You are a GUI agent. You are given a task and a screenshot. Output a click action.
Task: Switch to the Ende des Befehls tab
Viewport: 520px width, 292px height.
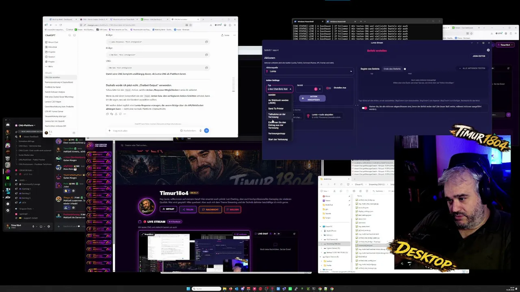pyautogui.click(x=392, y=69)
